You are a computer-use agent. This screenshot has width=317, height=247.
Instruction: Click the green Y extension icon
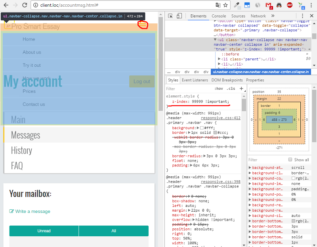click(301, 6)
